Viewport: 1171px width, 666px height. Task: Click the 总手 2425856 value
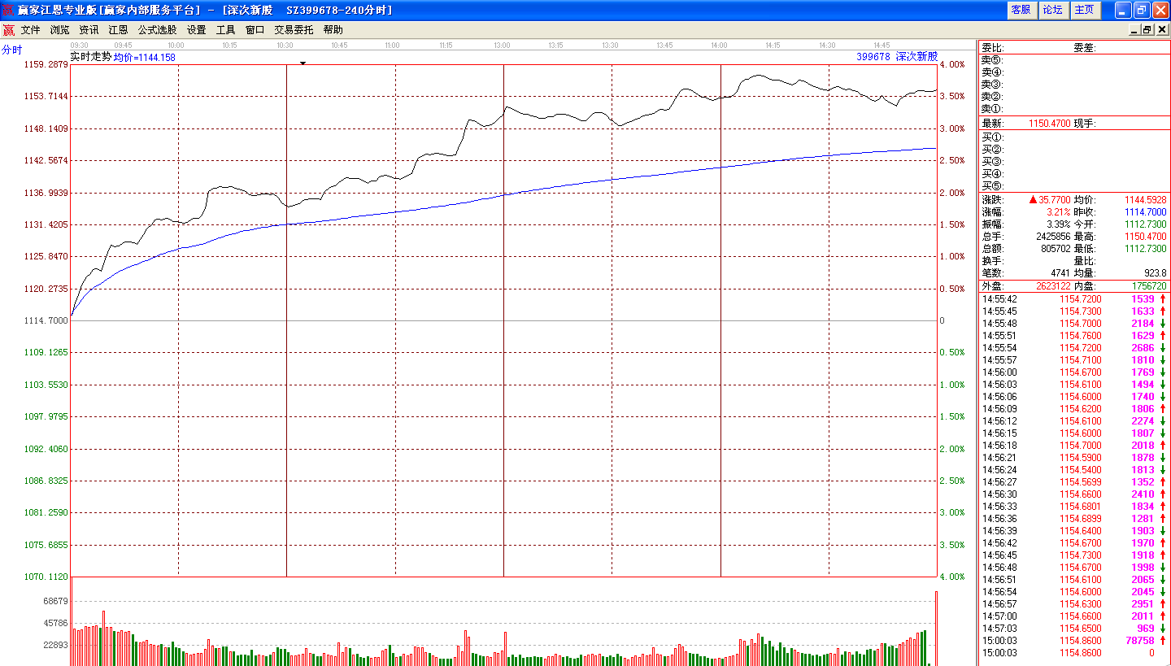(1053, 236)
